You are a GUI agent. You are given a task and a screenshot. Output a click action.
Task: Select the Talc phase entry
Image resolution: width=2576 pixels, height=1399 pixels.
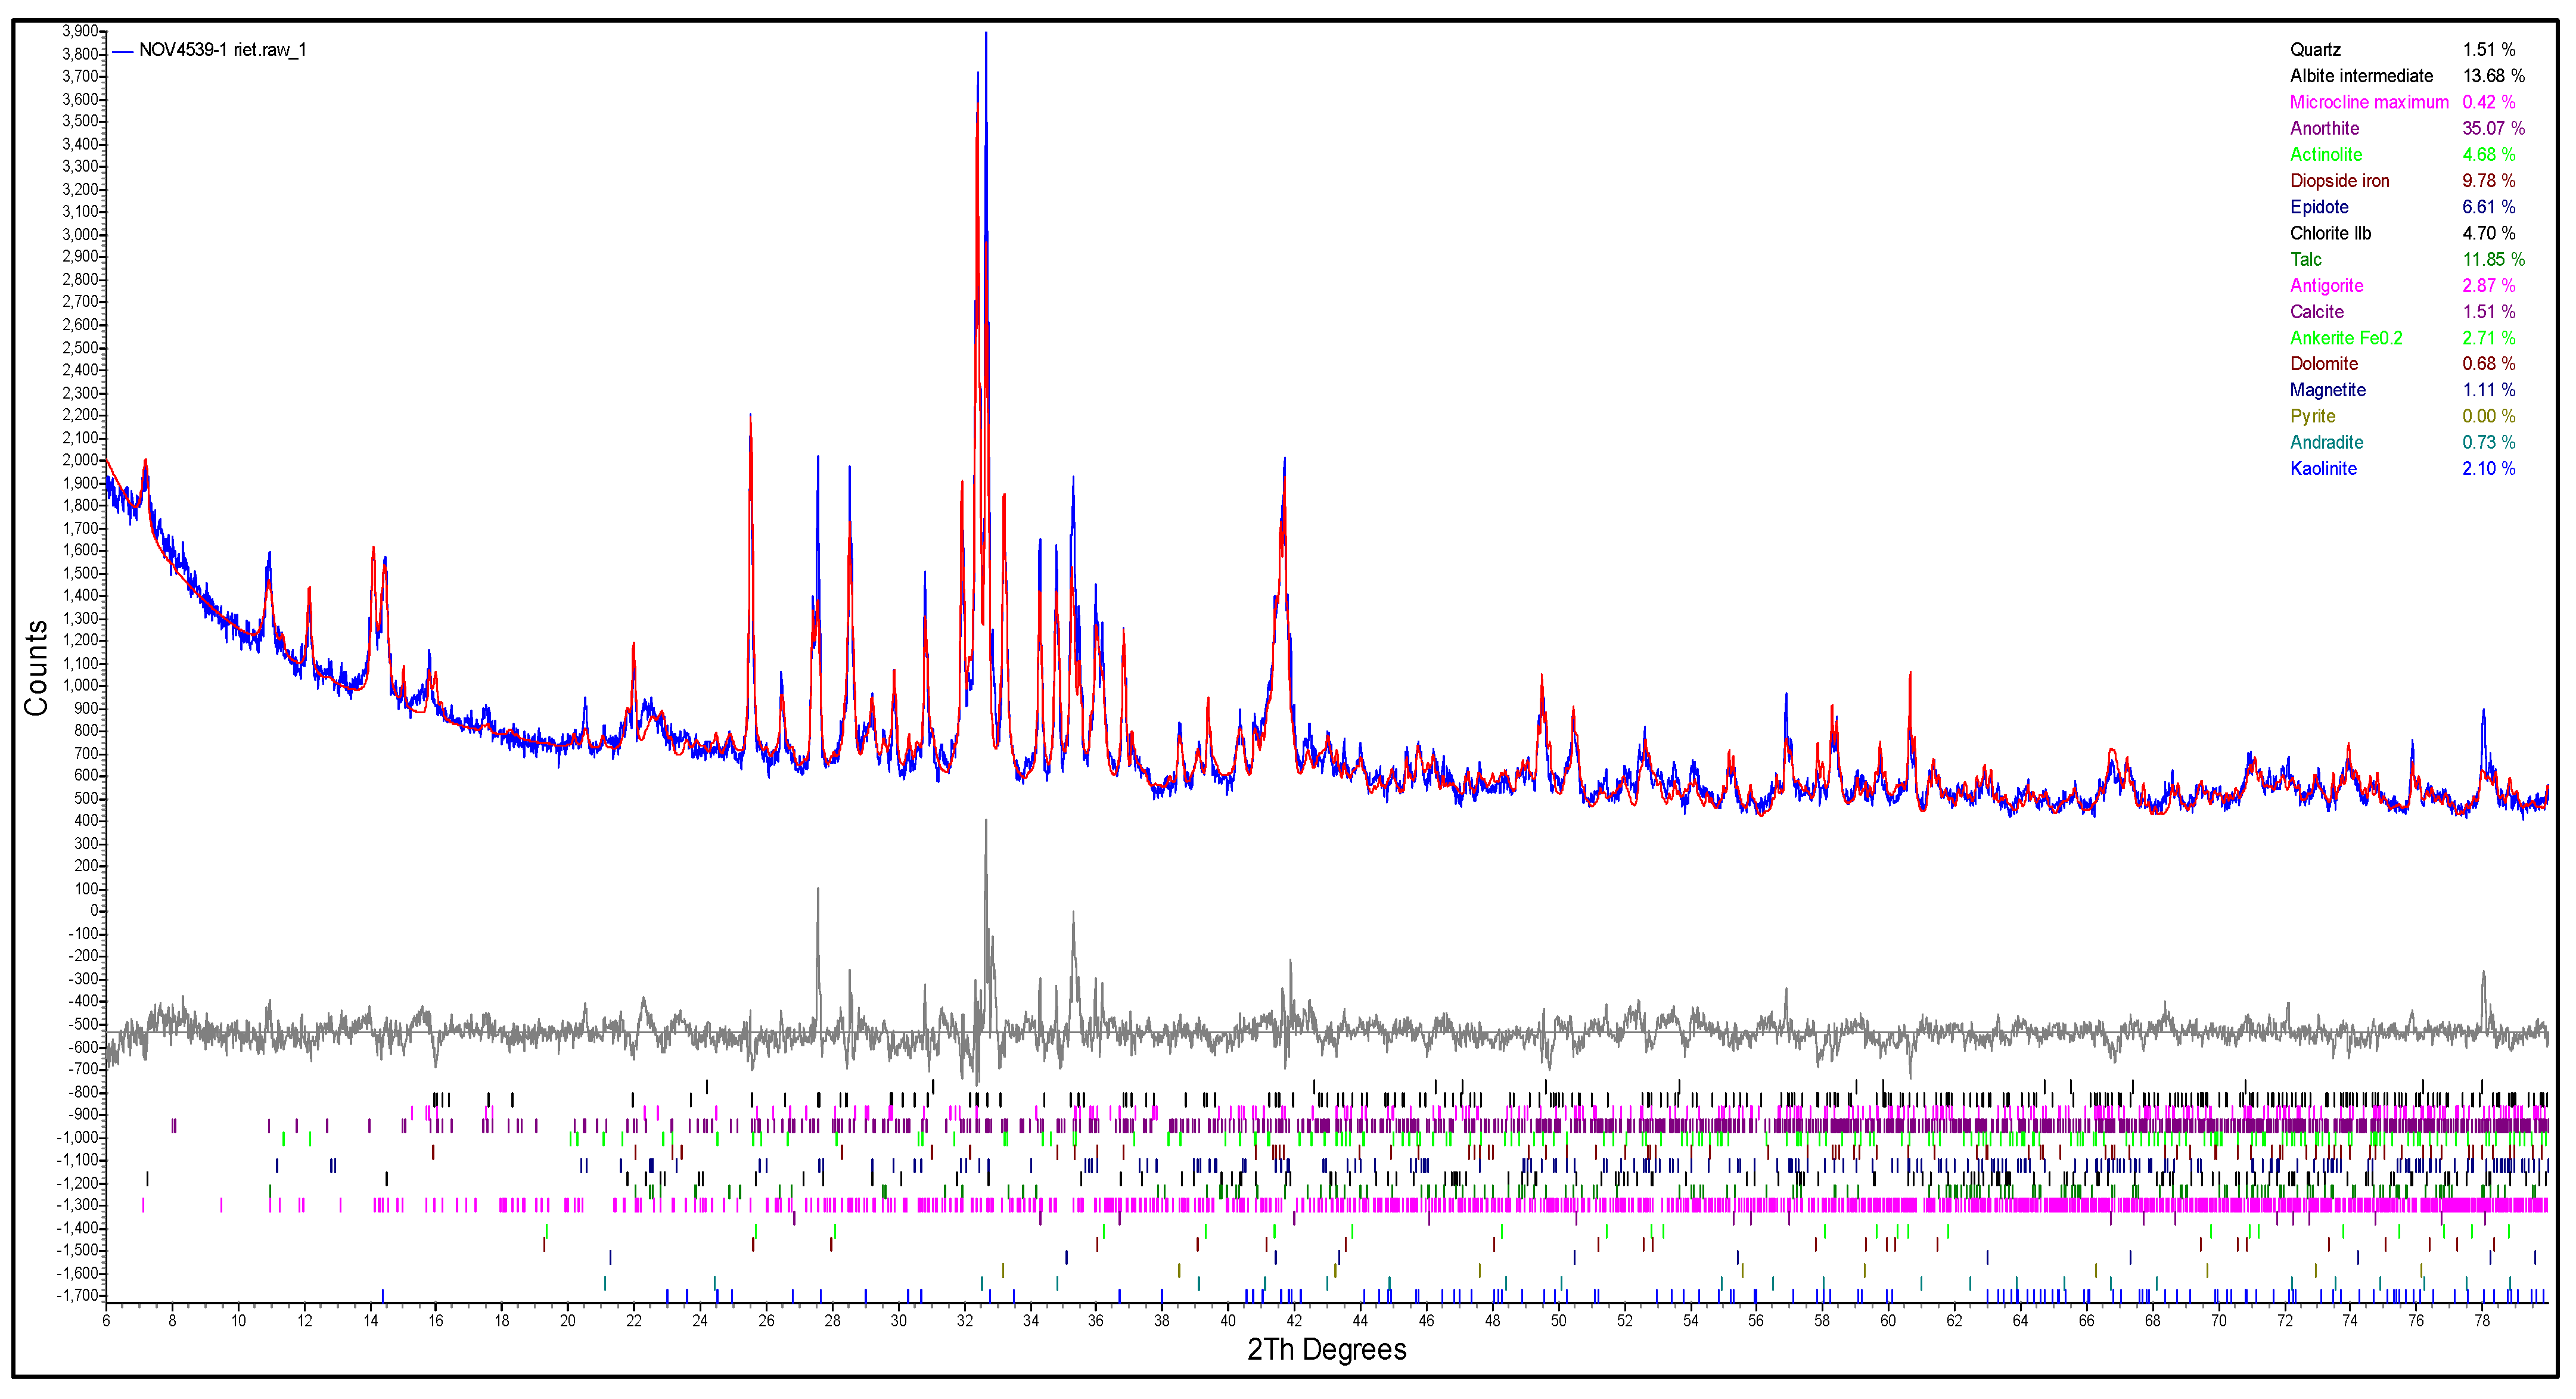point(2306,259)
